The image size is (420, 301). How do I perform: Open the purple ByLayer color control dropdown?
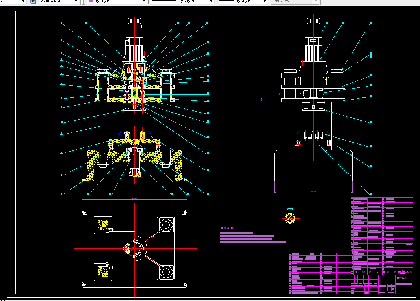coord(117,1)
